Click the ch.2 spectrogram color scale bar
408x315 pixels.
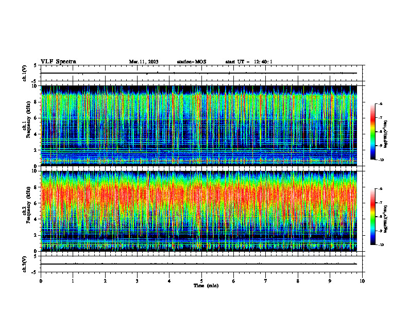coord(373,217)
